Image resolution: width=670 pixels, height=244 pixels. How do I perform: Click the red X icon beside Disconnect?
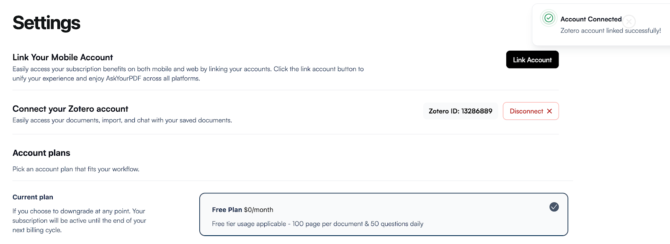549,111
